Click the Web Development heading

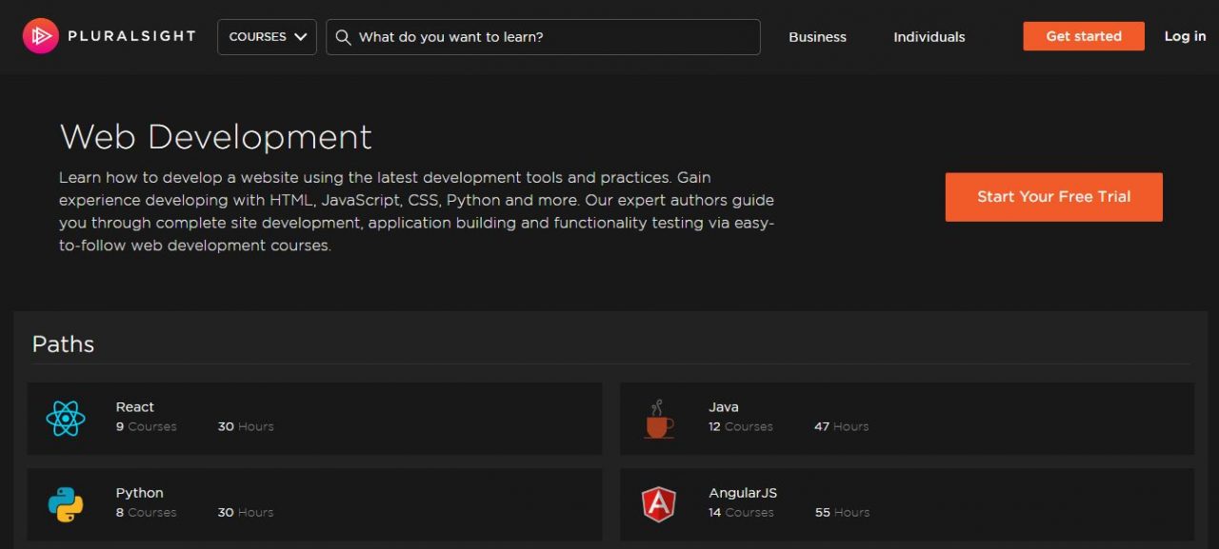pyautogui.click(x=216, y=137)
